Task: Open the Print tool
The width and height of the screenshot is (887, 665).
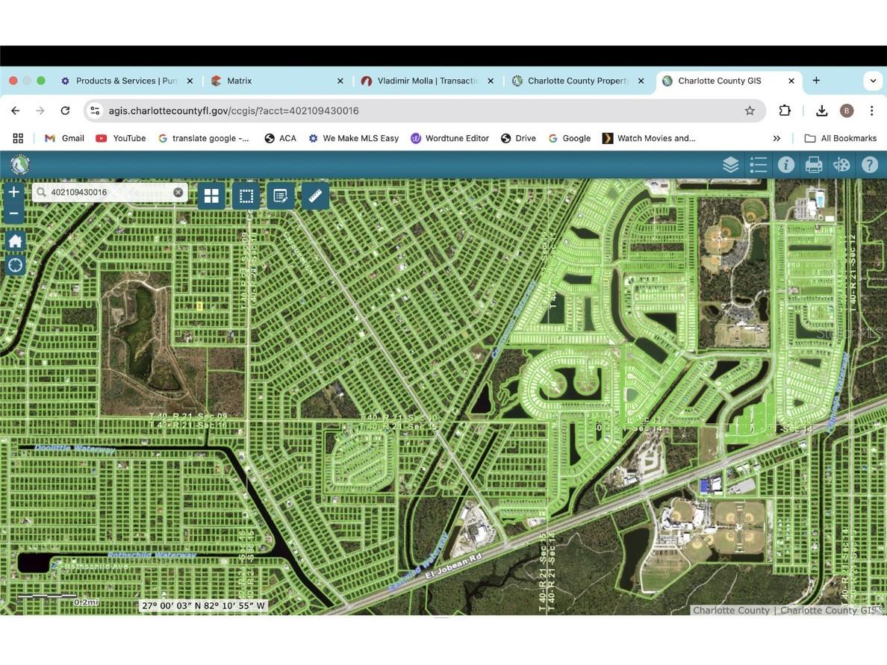Action: 814,165
